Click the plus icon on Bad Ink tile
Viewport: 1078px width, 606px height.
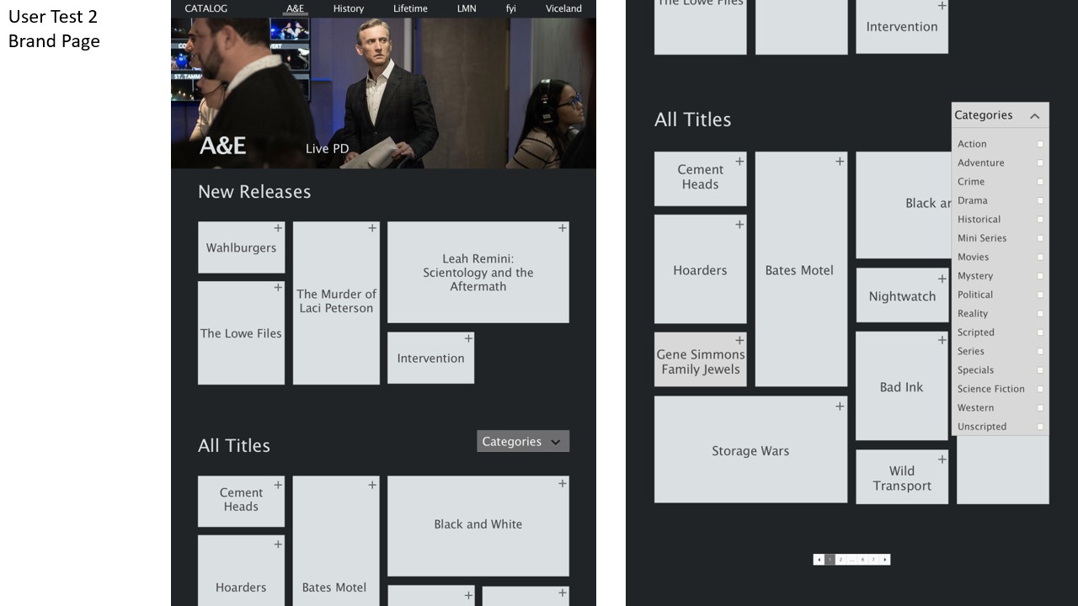[x=942, y=340]
